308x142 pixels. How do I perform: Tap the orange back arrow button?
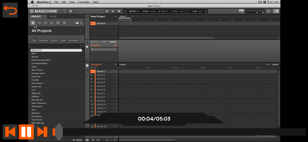click(10, 10)
